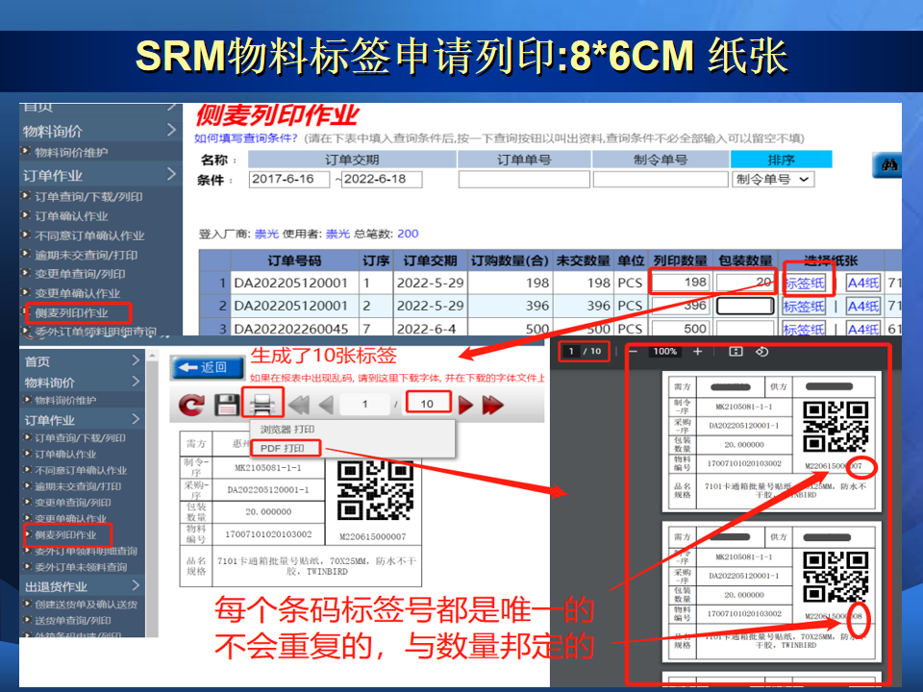
Task: Click 标签纸 link for order row 1
Action: pyautogui.click(x=804, y=283)
